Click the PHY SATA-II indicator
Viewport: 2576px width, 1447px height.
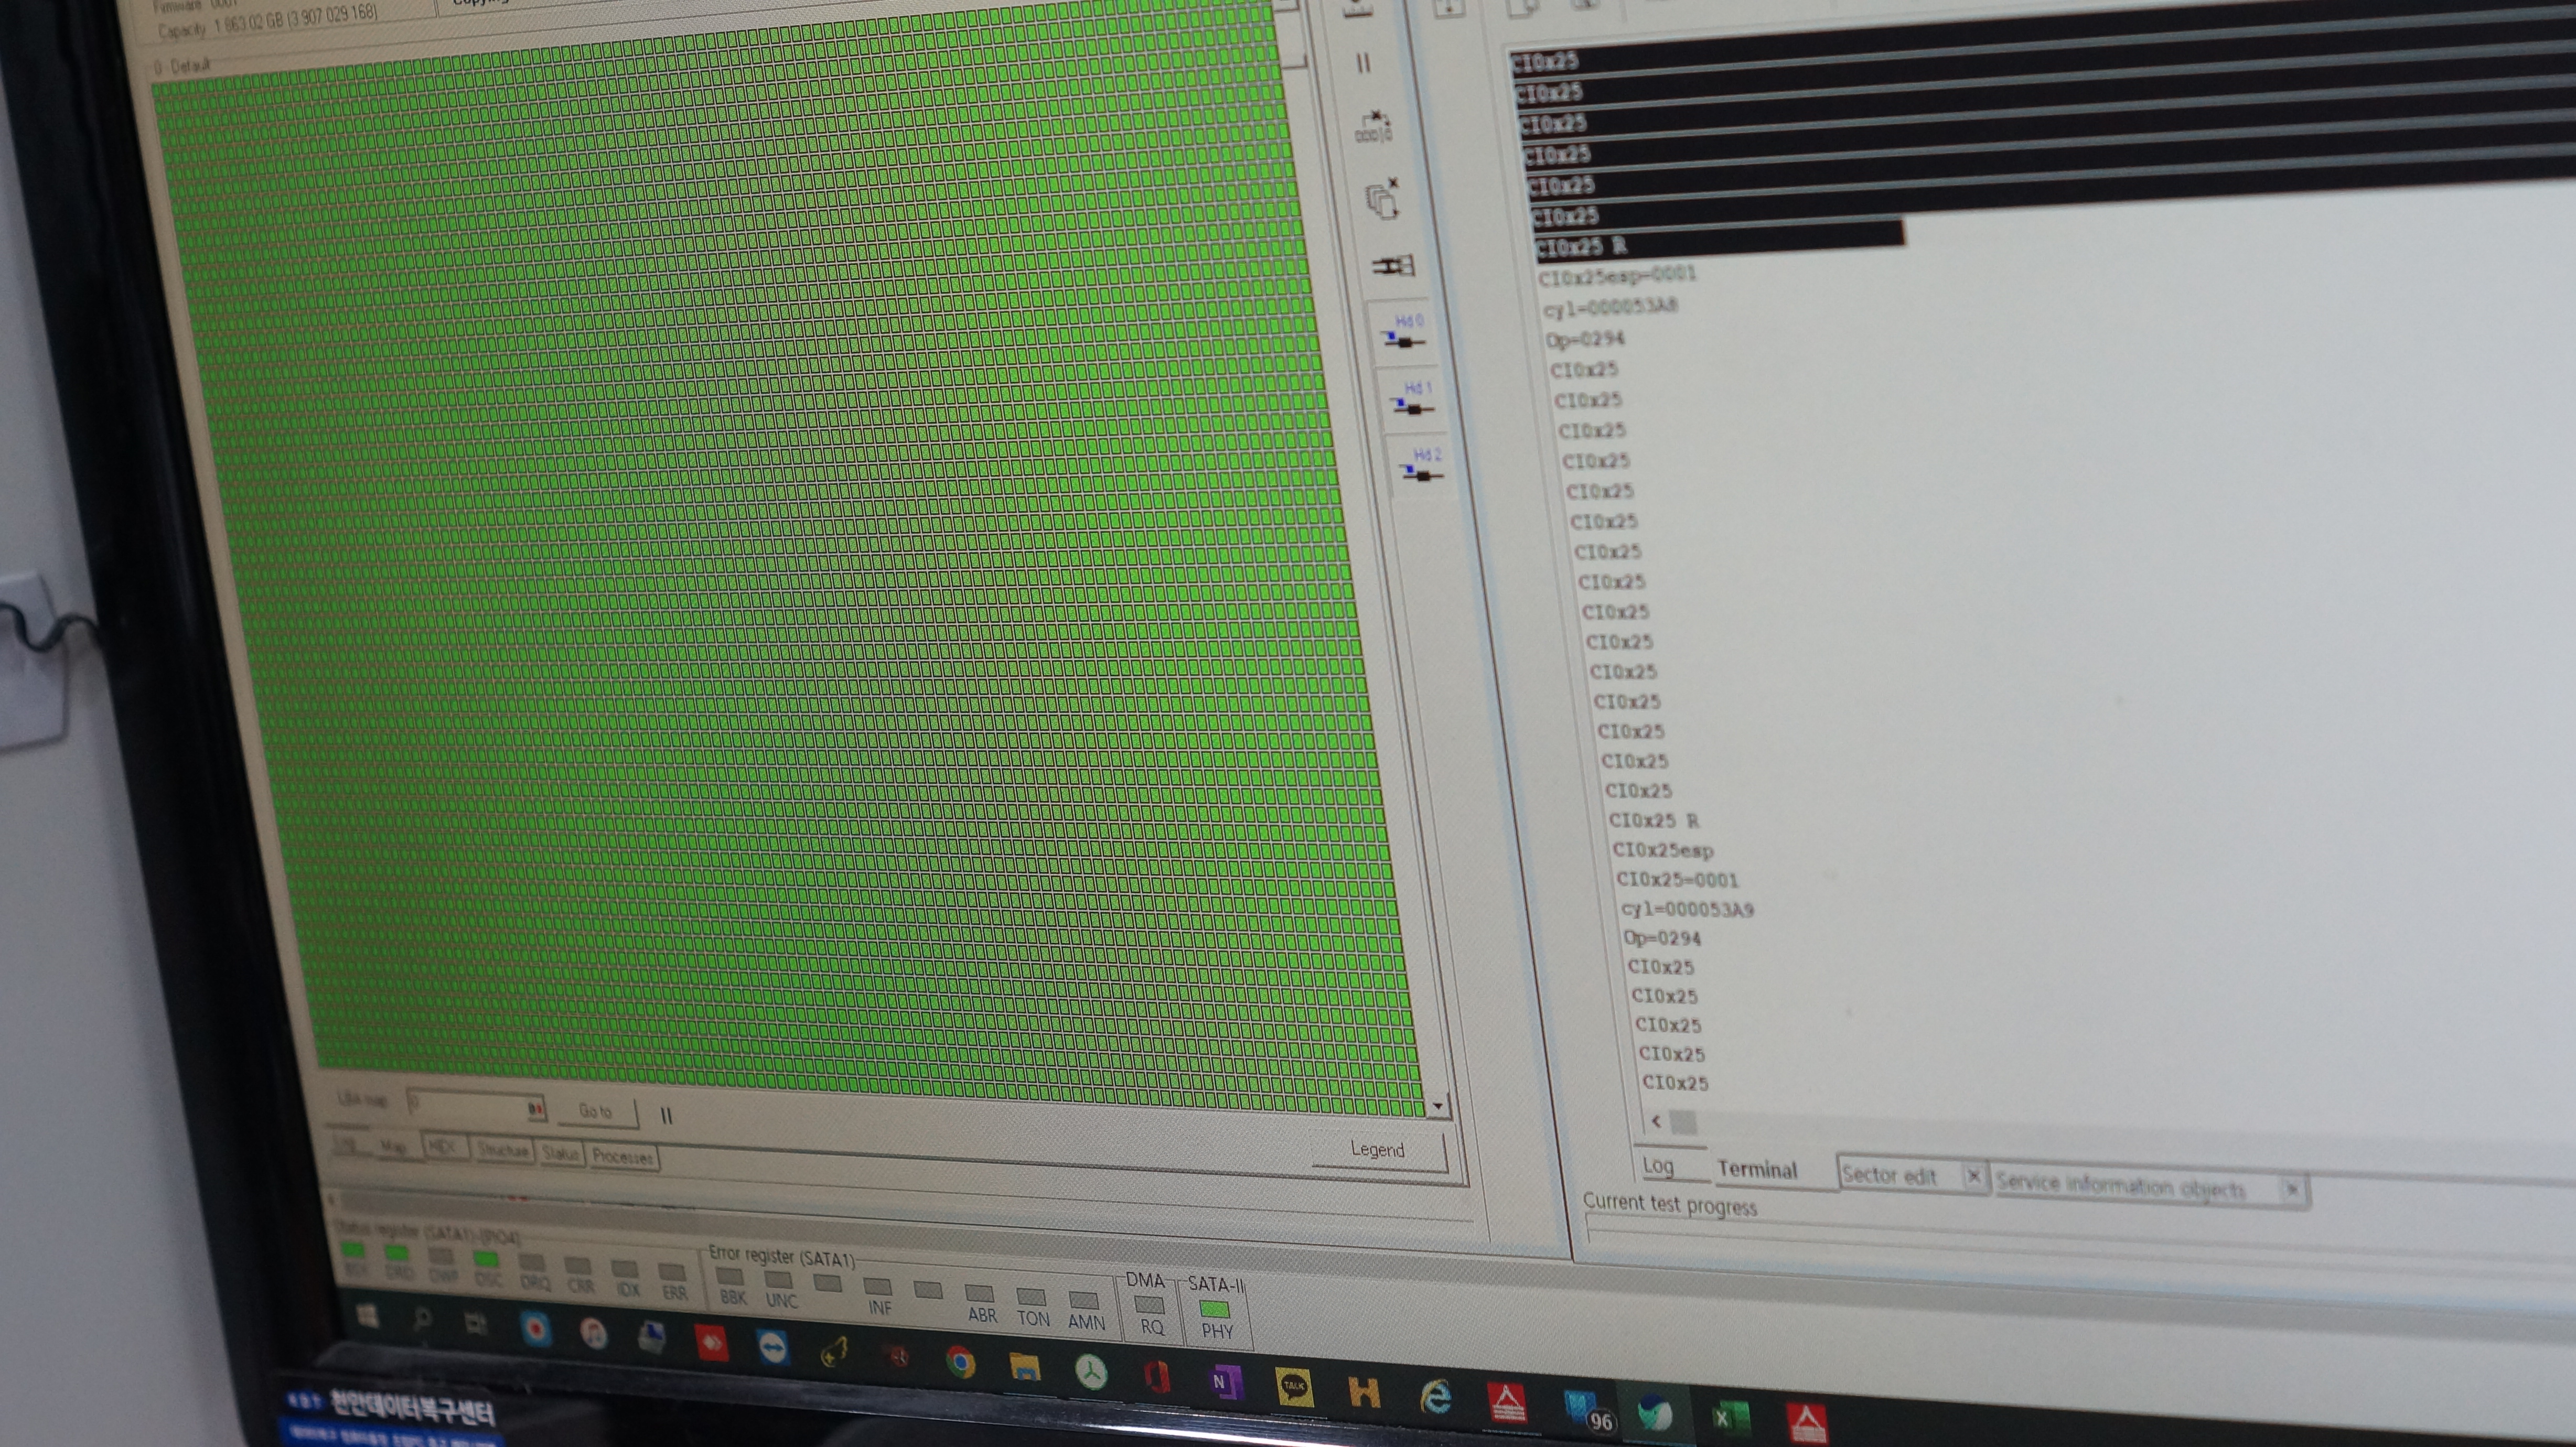1215,1308
